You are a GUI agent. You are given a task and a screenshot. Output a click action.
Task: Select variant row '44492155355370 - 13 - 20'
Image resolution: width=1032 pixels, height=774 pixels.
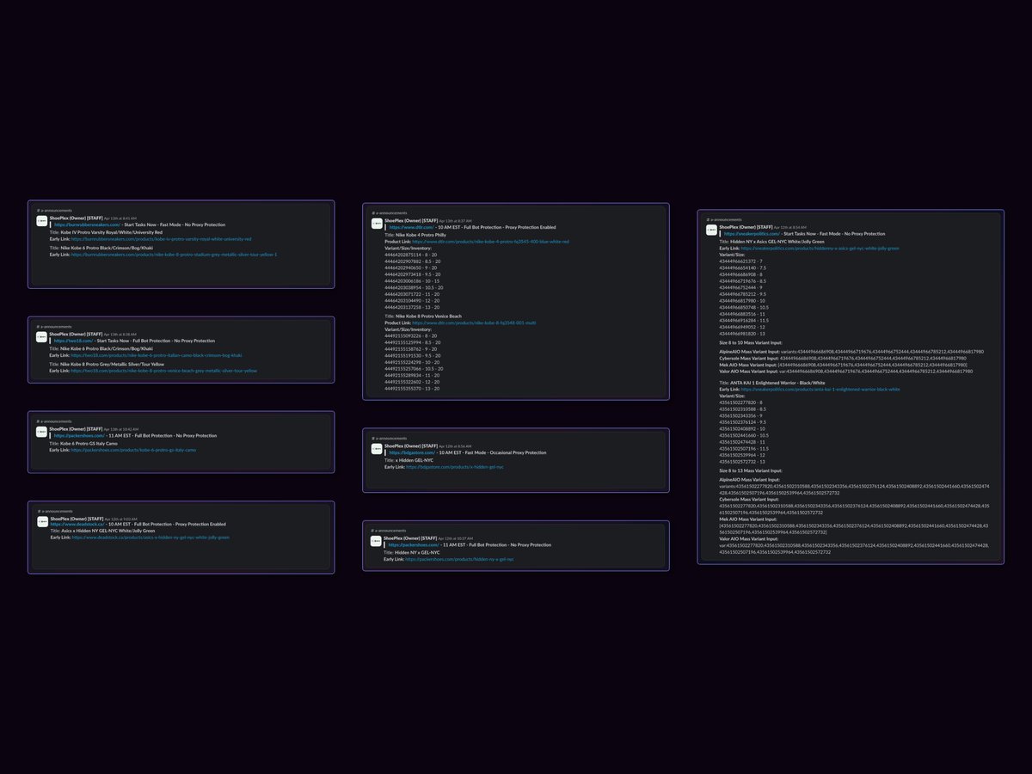412,389
